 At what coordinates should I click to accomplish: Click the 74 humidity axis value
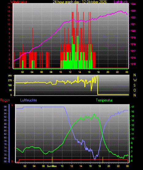[5, 148]
